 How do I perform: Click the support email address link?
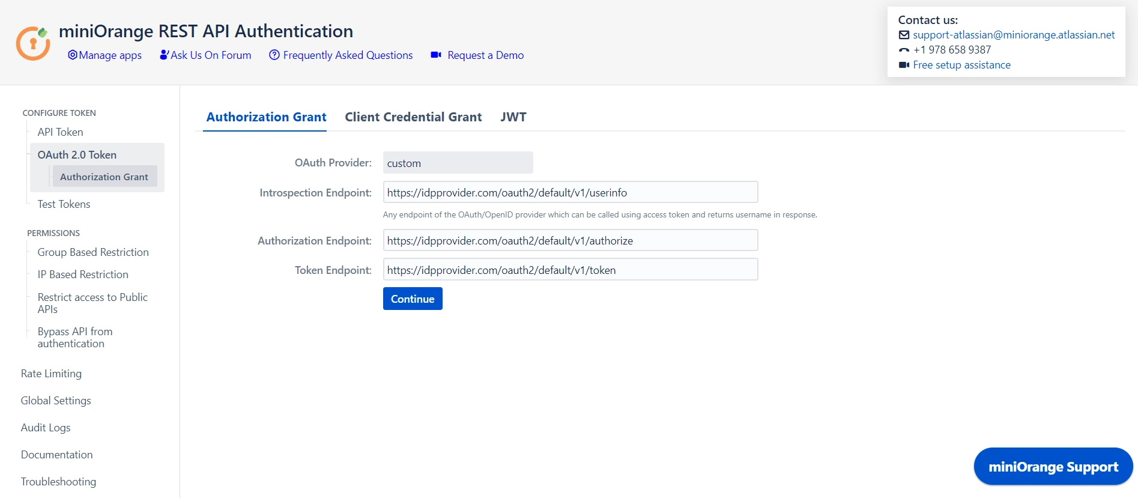[1014, 35]
